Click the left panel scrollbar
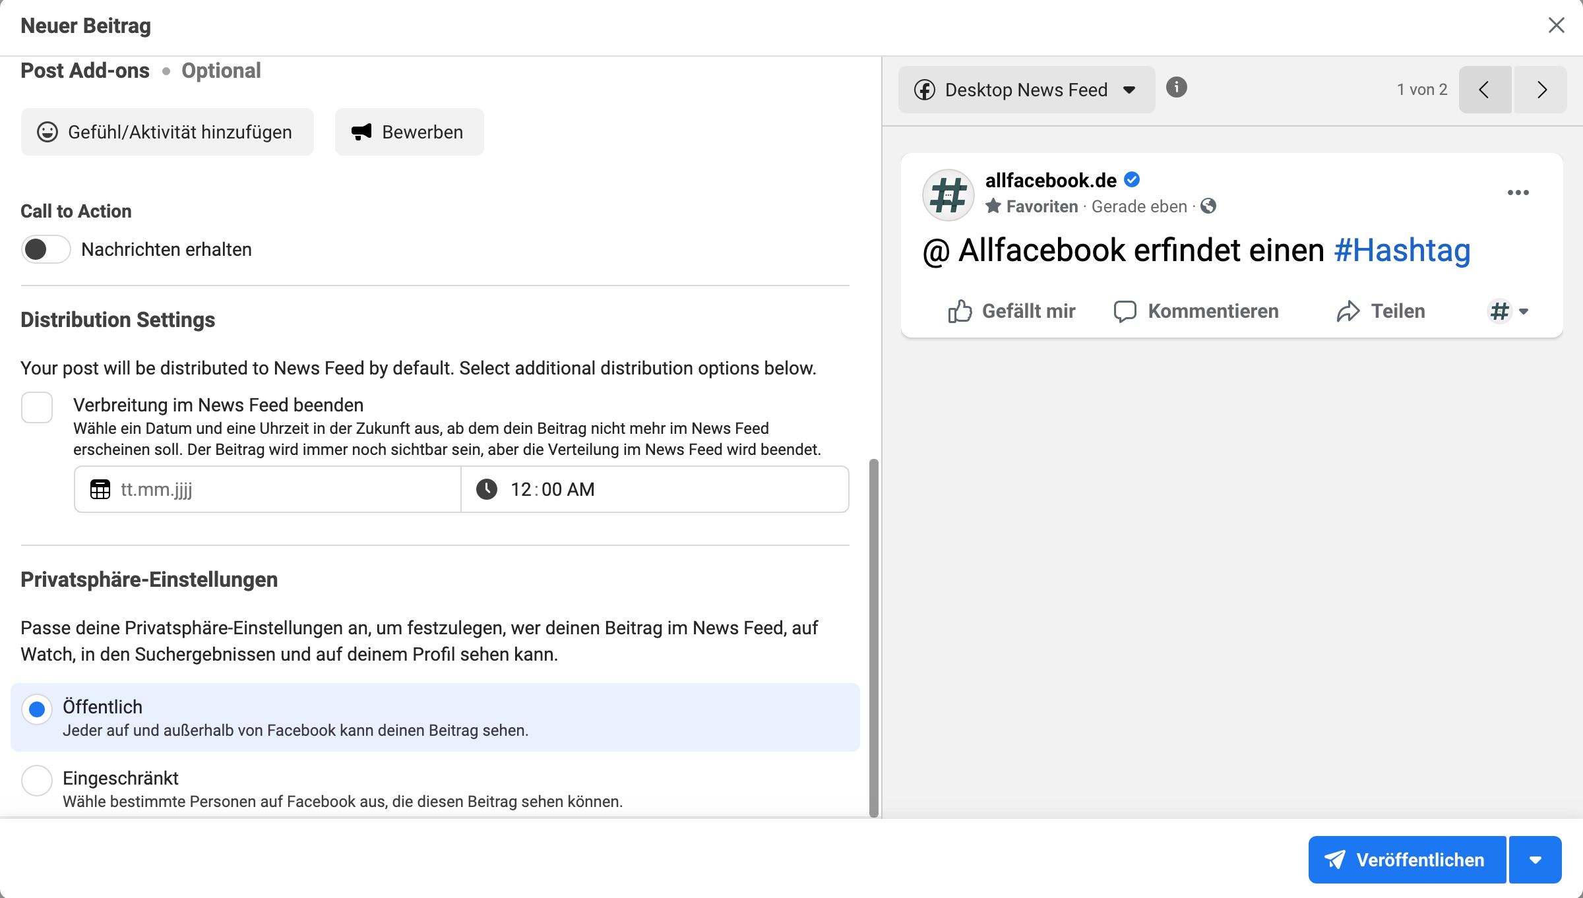 coord(874,638)
